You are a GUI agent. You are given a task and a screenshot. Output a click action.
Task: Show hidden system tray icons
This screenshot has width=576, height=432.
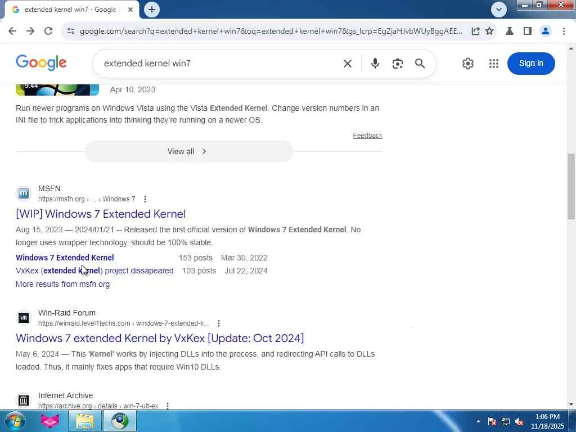[478, 421]
